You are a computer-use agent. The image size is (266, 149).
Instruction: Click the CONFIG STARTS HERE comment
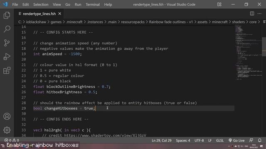click(63, 32)
